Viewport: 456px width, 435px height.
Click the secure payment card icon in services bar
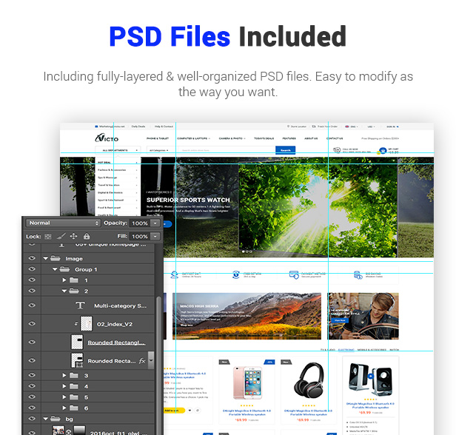point(294,274)
